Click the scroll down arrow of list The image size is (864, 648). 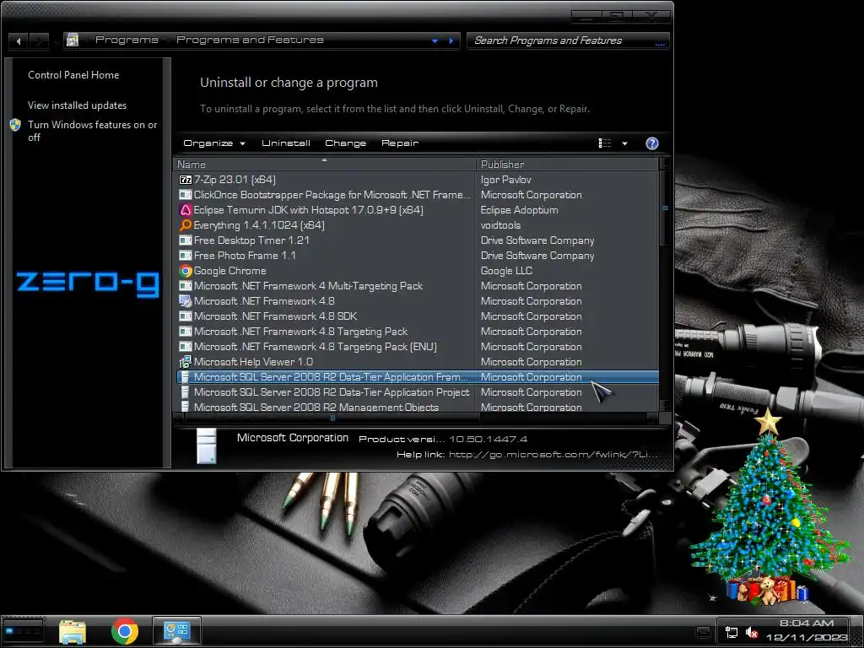[x=665, y=407]
